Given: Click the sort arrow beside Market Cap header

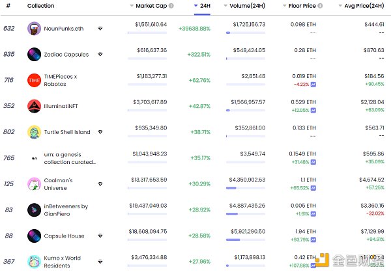Looking at the screenshot, I should click(x=131, y=6).
